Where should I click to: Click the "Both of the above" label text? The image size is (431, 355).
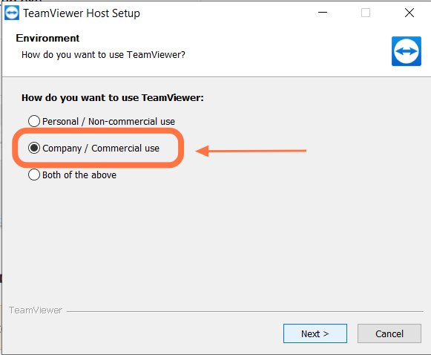[x=79, y=175]
